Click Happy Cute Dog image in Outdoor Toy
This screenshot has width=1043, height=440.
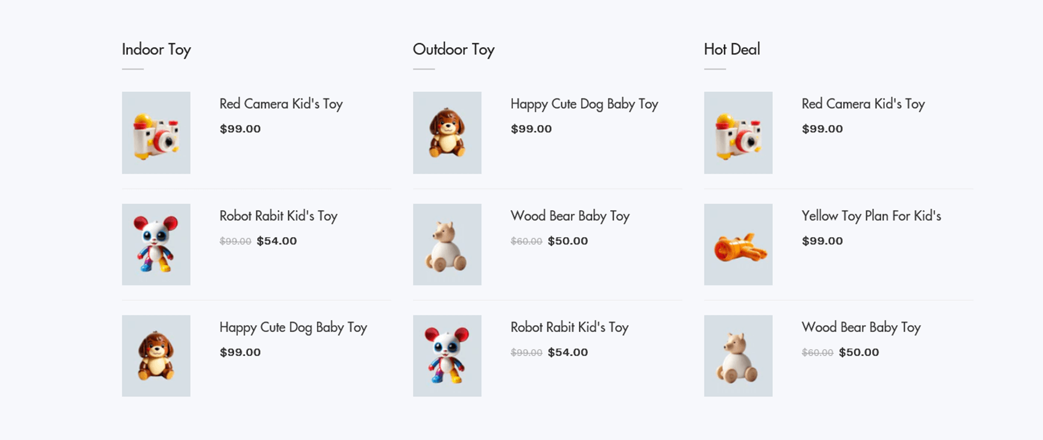click(x=447, y=133)
